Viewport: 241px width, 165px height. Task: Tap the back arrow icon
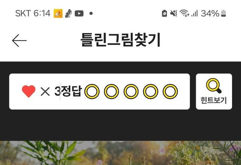coord(19,40)
